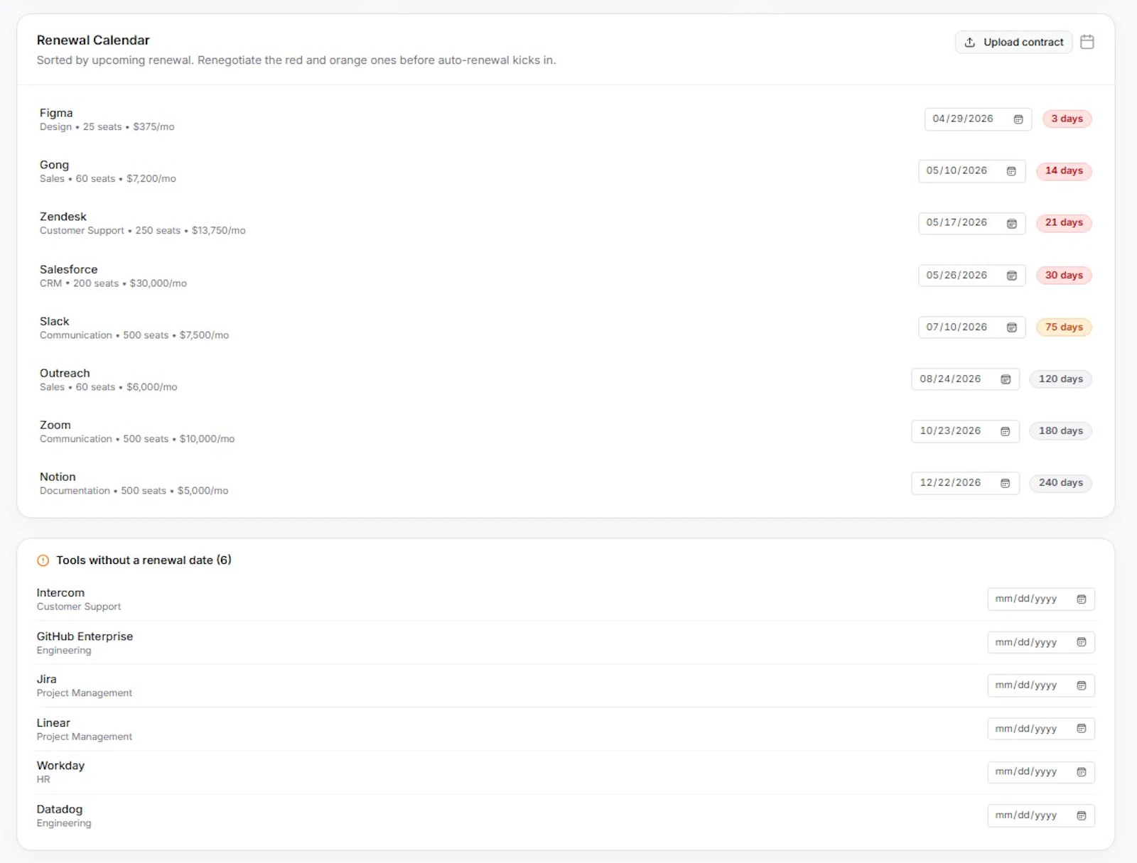This screenshot has width=1137, height=863.
Task: Click Zendesk details showing $13,750/mo
Action: [143, 231]
